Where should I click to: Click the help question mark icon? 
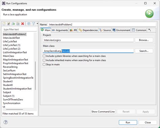pyautogui.click(x=6, y=122)
